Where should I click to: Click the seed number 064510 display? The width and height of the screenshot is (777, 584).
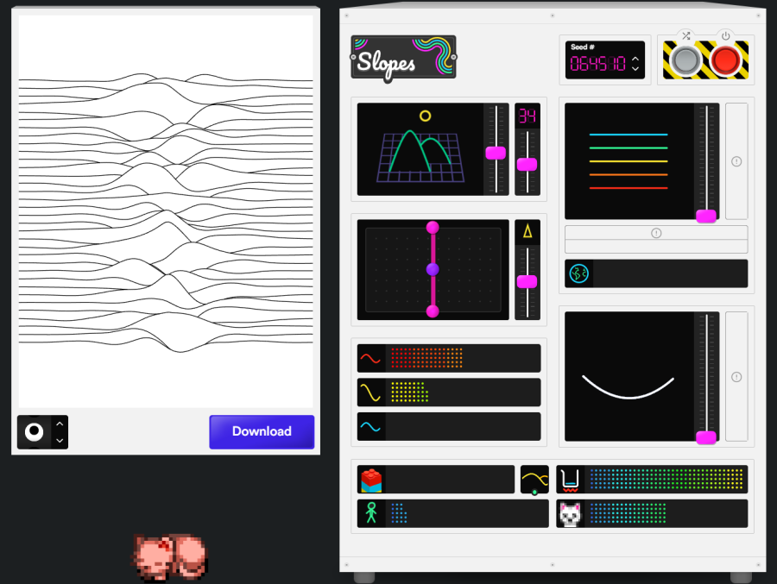[x=597, y=63]
